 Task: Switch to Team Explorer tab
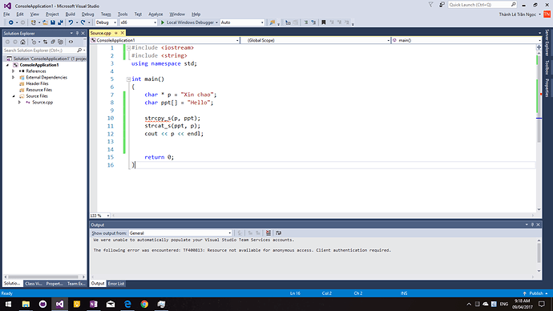click(x=76, y=284)
